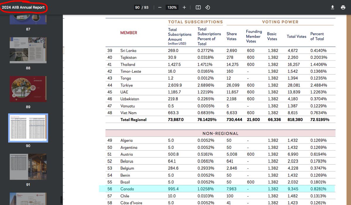Click the Percent of Total column header
Viewport: 351px width, 205px height.
(317, 36)
